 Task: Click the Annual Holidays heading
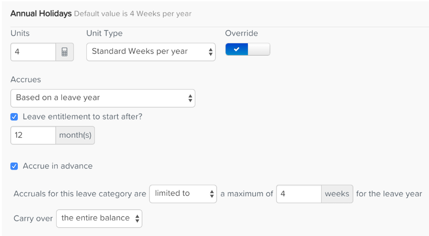(x=41, y=13)
